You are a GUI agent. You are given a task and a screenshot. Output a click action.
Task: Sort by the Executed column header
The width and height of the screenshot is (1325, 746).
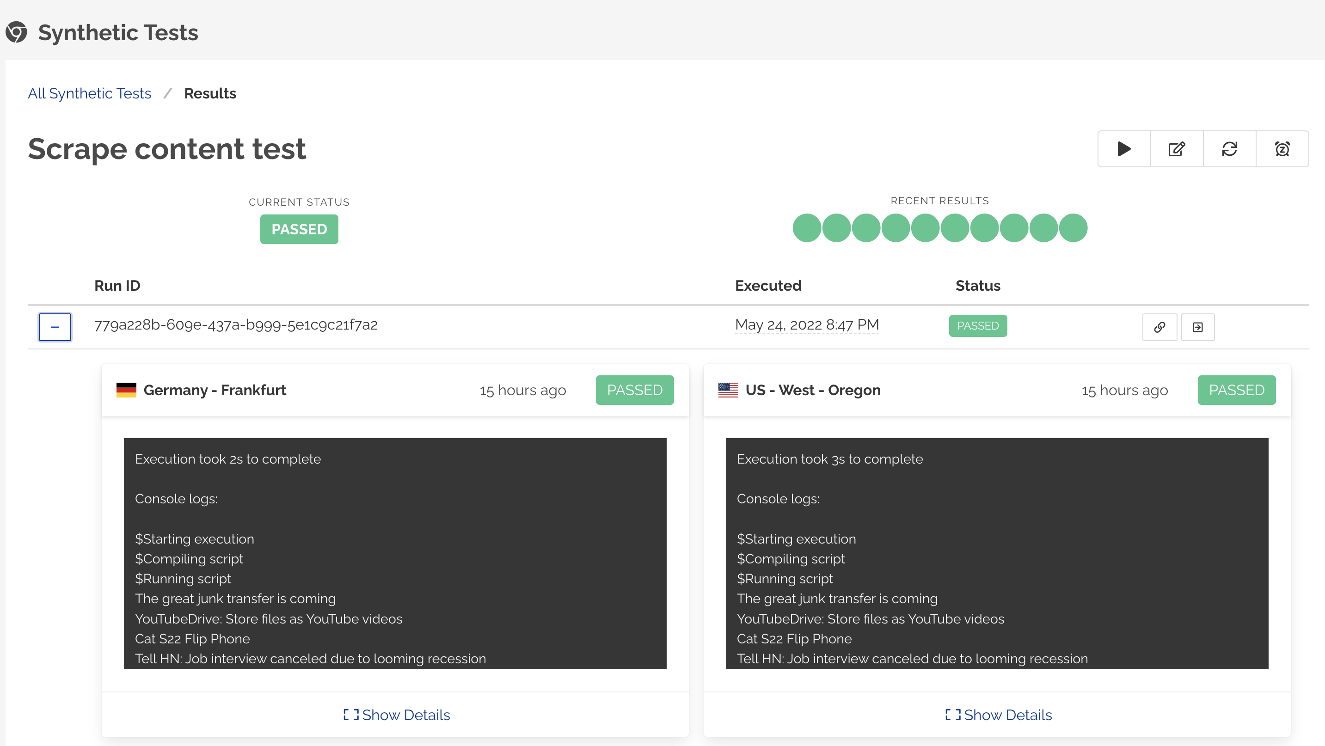click(768, 285)
